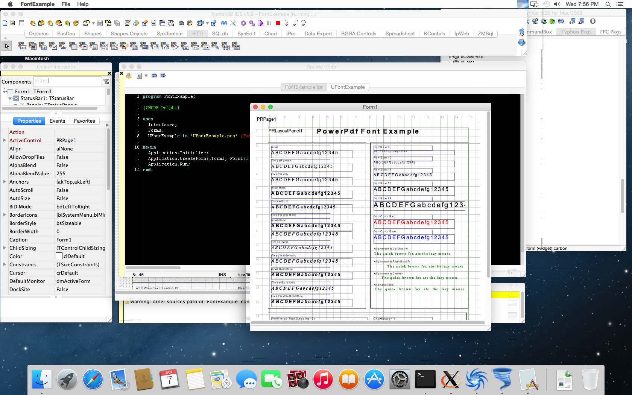
Task: Click the wrench and screwdriver tools icon
Action: click(233, 23)
